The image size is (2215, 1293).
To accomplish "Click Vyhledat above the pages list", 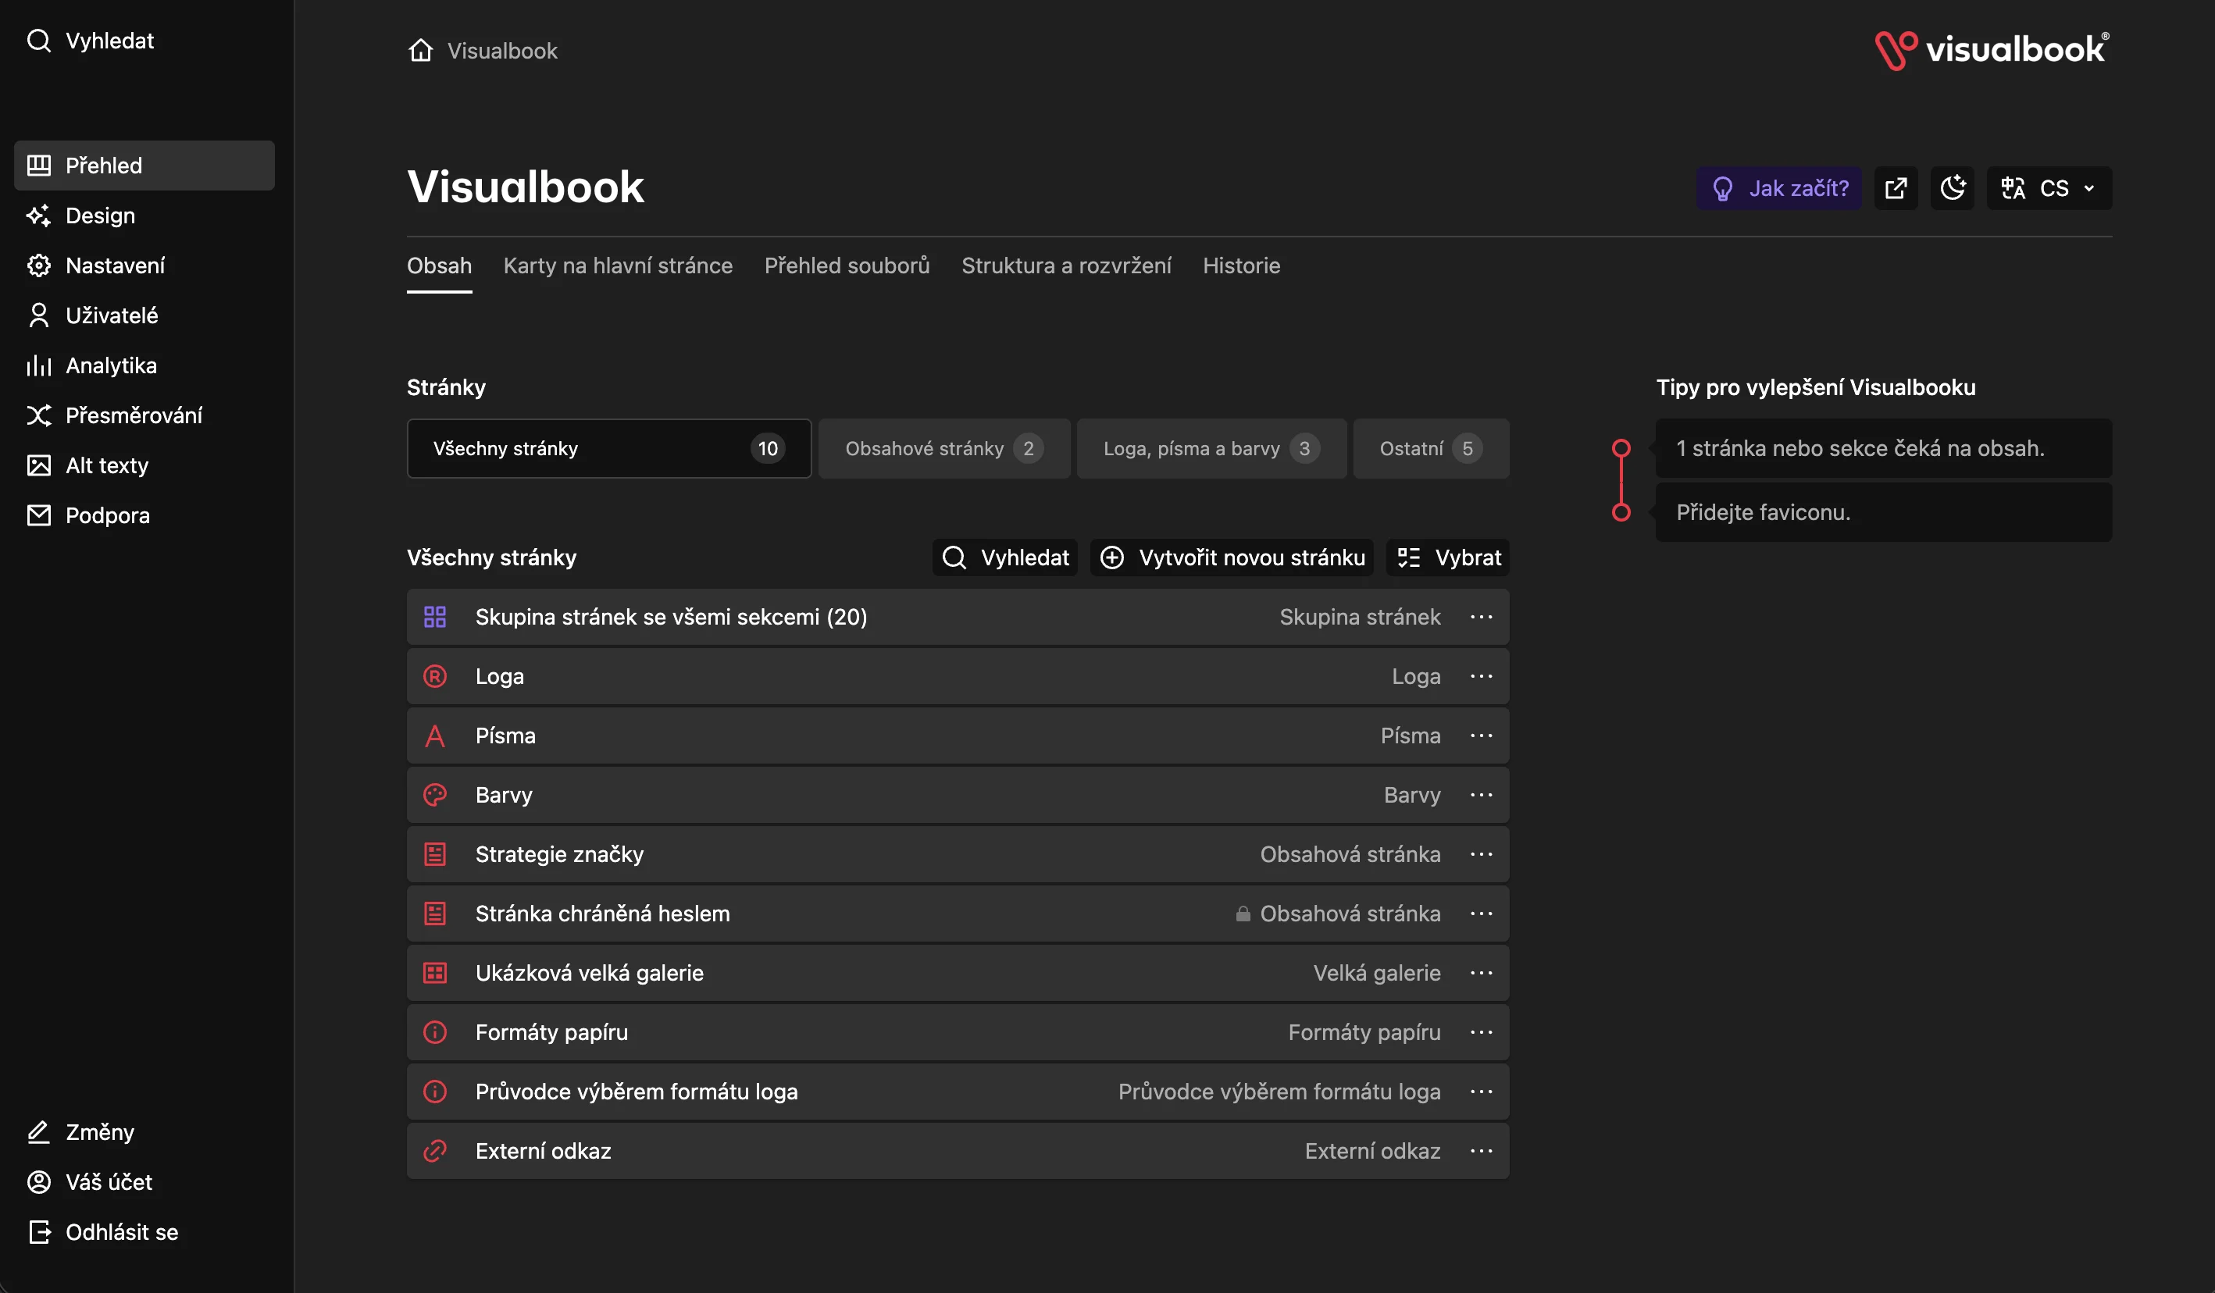I will pos(1004,557).
